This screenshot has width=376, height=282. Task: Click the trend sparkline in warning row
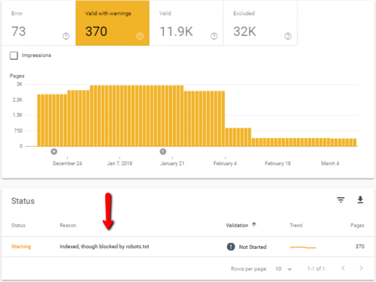(x=303, y=247)
